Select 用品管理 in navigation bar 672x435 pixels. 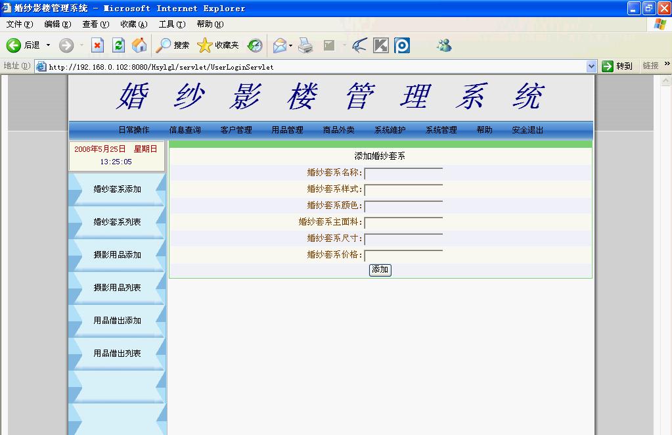[287, 130]
